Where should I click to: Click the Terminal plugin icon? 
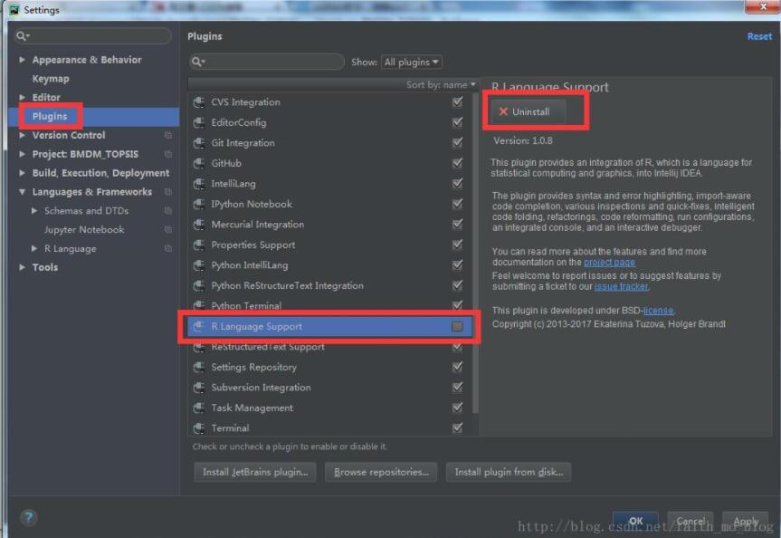pyautogui.click(x=198, y=428)
